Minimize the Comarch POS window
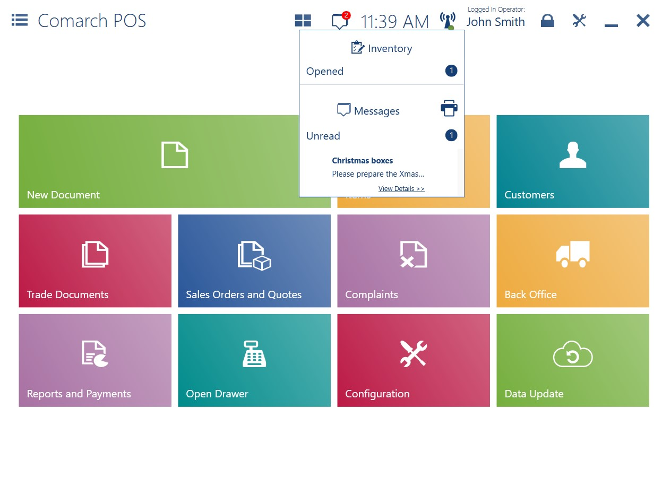The width and height of the screenshot is (662, 478). [611, 25]
